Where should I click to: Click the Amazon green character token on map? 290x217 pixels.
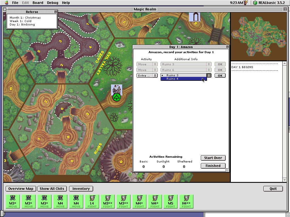pyautogui.click(x=117, y=97)
